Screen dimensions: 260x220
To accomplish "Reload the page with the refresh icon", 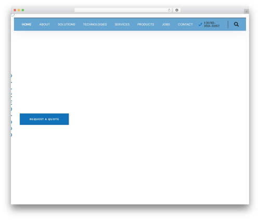I will 169,10.
